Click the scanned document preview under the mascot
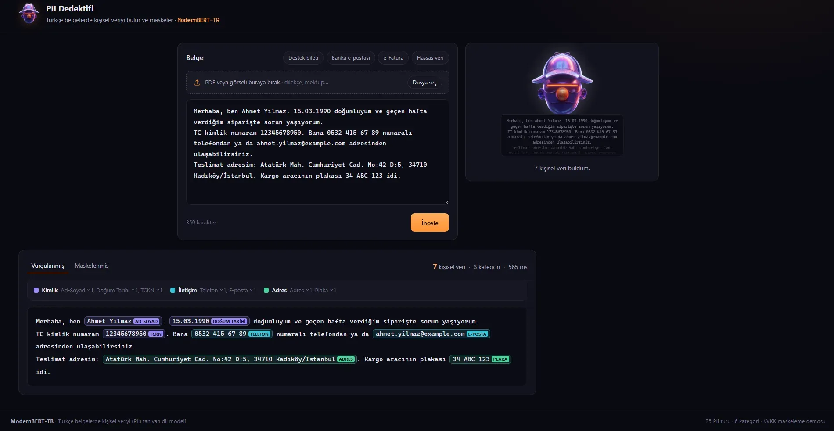The height and width of the screenshot is (431, 834). click(562, 135)
